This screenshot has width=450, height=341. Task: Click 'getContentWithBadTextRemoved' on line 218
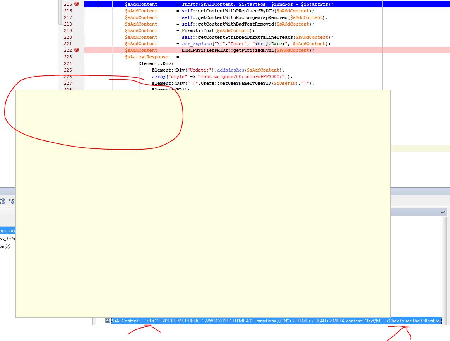tap(236, 24)
